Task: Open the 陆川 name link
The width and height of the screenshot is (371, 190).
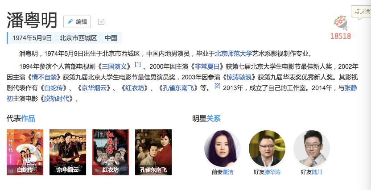Action: (317, 172)
